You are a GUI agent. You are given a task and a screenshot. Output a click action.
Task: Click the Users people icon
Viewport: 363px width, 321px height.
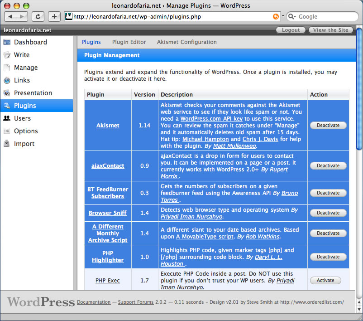[x=7, y=118]
